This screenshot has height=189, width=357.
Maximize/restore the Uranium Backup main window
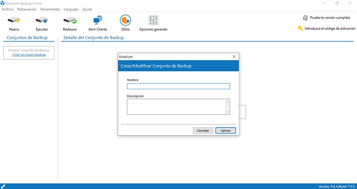[337, 3]
